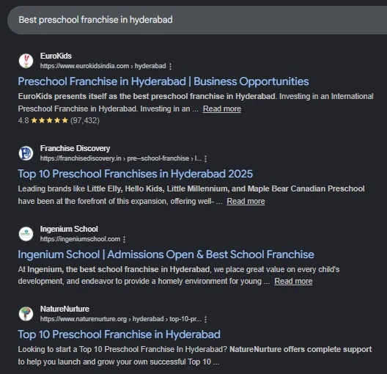Viewport: 387px width, 374px height.
Task: Click the Ingenium School site name
Action: (x=69, y=229)
